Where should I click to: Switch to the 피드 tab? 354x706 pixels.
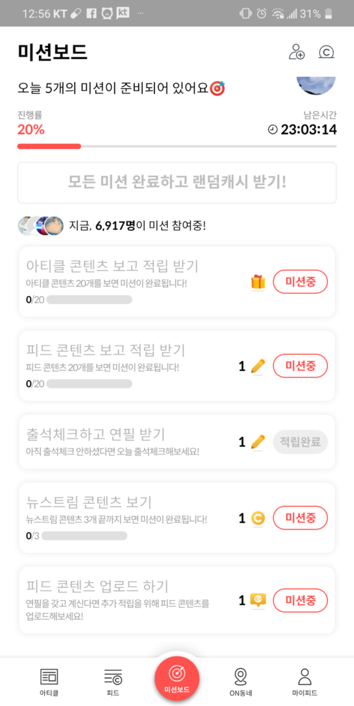pos(113,681)
